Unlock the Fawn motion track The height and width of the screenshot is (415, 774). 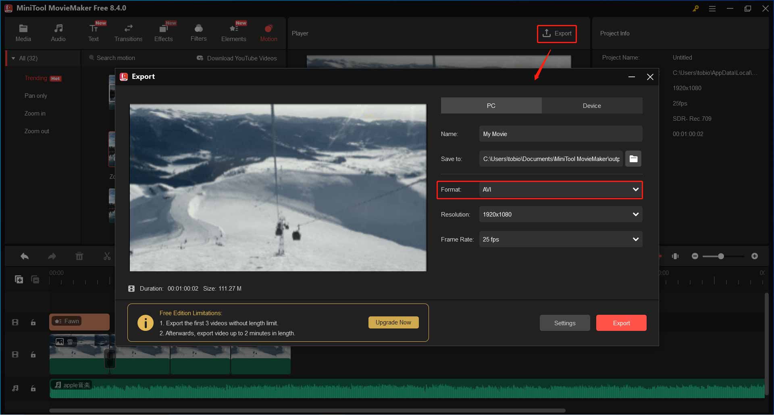point(33,322)
